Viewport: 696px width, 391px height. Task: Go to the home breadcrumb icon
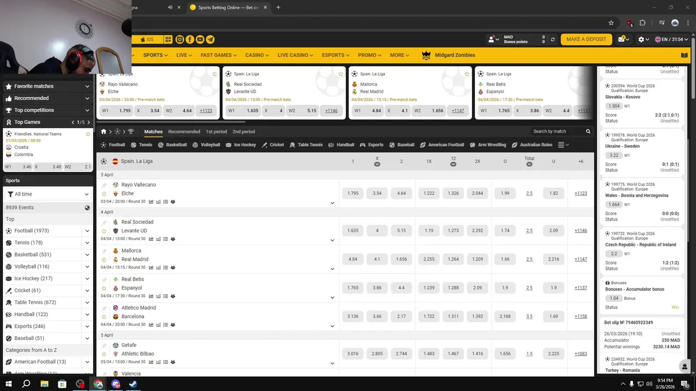pyautogui.click(x=103, y=131)
